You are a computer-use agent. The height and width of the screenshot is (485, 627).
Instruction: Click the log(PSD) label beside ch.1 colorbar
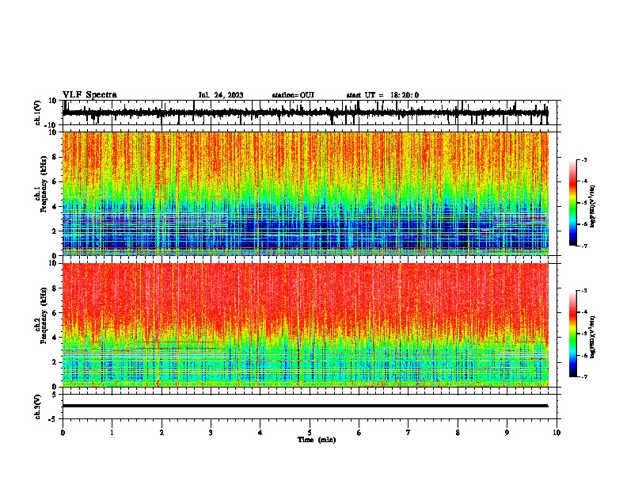(x=593, y=206)
